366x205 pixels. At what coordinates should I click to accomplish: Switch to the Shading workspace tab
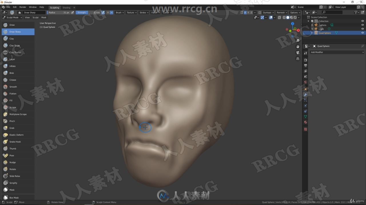coord(66,8)
